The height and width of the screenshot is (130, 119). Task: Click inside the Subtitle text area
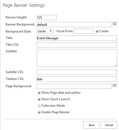77,58
